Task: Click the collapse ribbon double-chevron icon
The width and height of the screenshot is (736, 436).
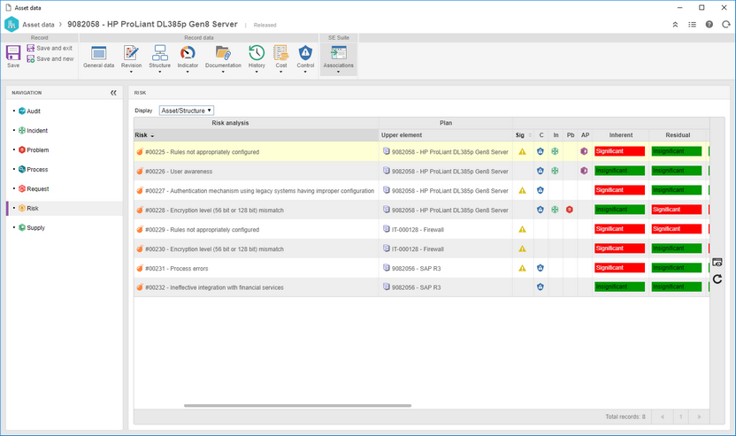Action: pyautogui.click(x=675, y=25)
